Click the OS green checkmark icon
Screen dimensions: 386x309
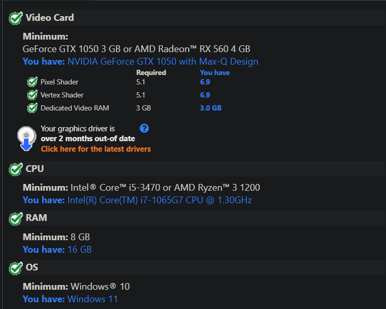[16, 268]
